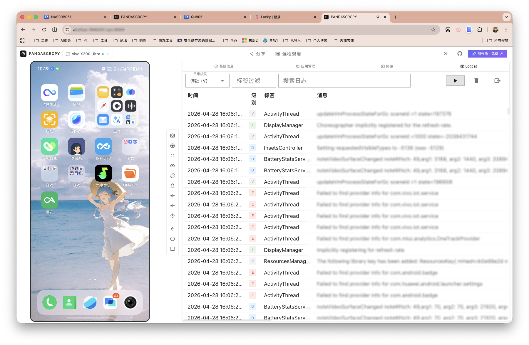Toggle logcat capture with play button
Image resolution: width=529 pixels, height=345 pixels.
(x=455, y=81)
